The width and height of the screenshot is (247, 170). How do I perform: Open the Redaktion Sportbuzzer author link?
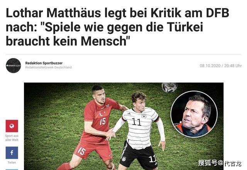44,63
